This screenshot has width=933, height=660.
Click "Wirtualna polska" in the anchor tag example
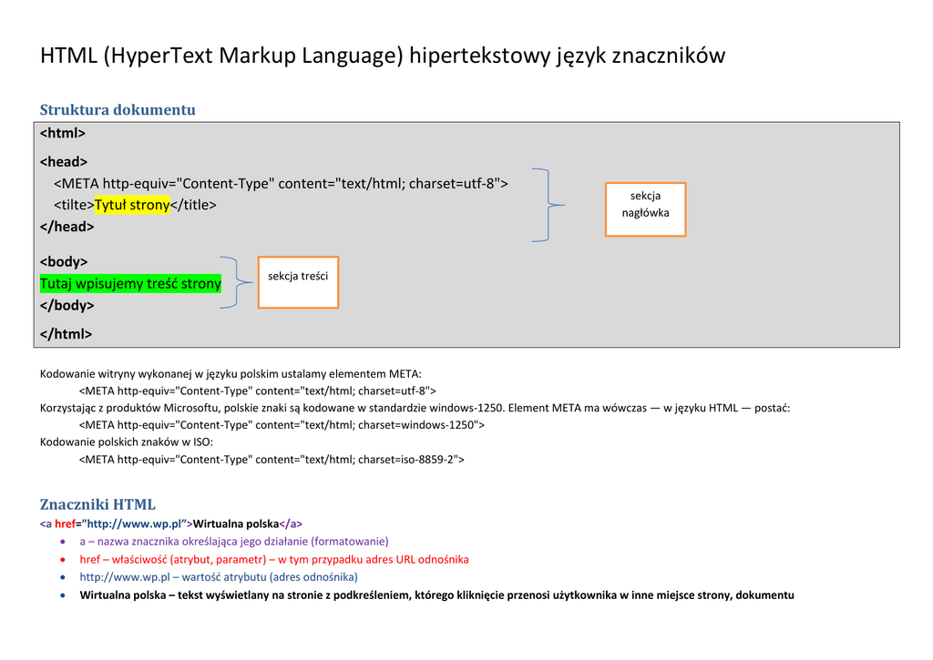[x=236, y=524]
